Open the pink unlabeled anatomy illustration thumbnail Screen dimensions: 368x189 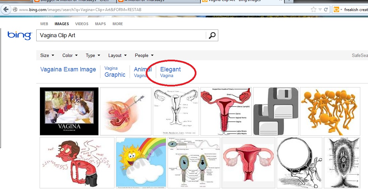tap(248, 163)
